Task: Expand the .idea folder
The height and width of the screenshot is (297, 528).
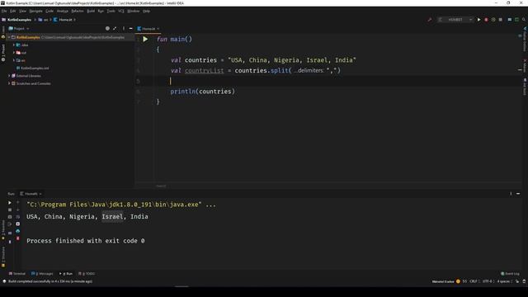Action: click(14, 45)
